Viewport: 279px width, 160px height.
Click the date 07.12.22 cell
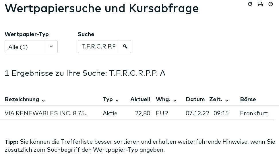197,113
